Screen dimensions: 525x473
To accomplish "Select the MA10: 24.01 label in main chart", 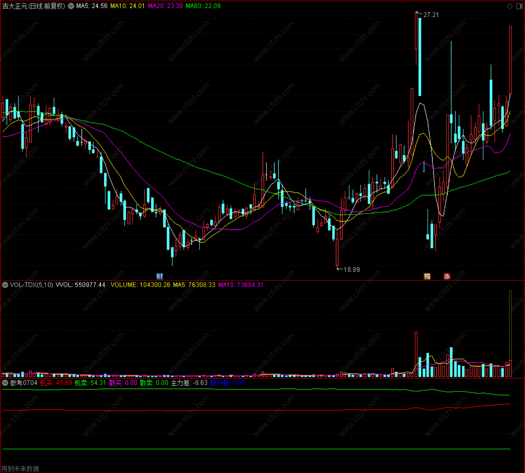I will coord(127,6).
